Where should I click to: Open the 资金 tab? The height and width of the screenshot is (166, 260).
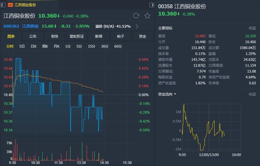tap(143, 36)
